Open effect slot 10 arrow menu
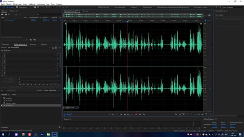This screenshot has height=137, width=244. 58,75
